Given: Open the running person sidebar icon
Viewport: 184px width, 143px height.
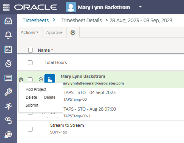Looking at the screenshot, I should tap(8, 106).
